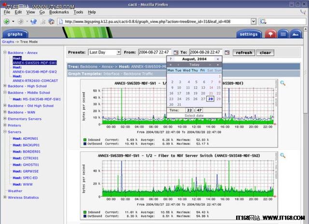
Task: Close the calendar popup with x
Action: click(x=218, y=59)
